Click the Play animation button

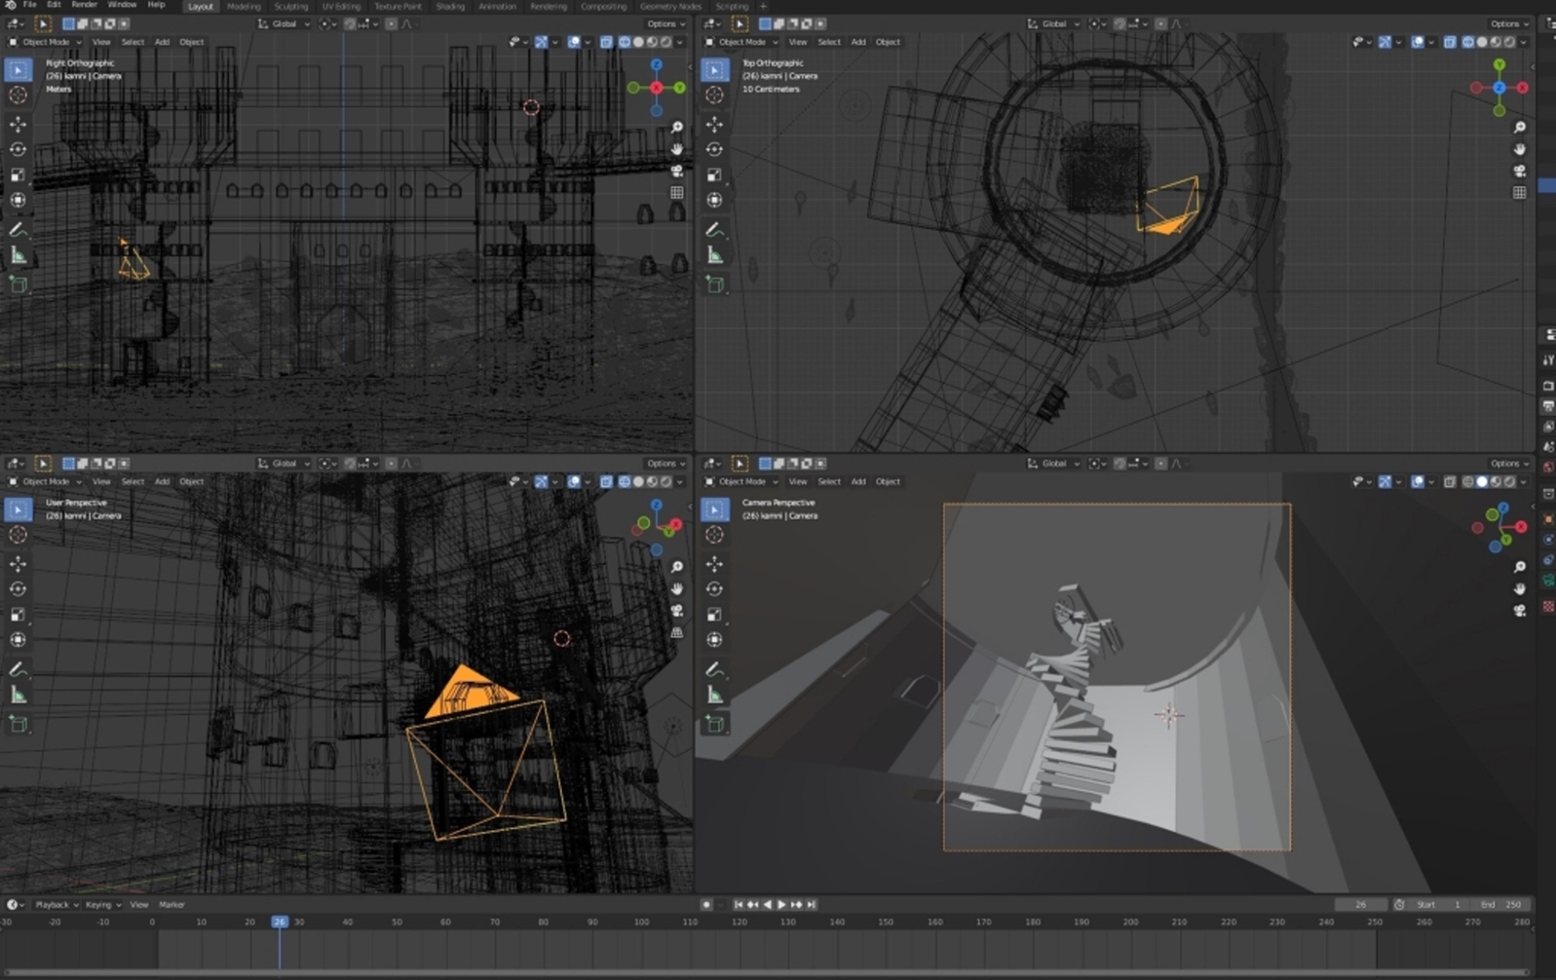coord(782,905)
